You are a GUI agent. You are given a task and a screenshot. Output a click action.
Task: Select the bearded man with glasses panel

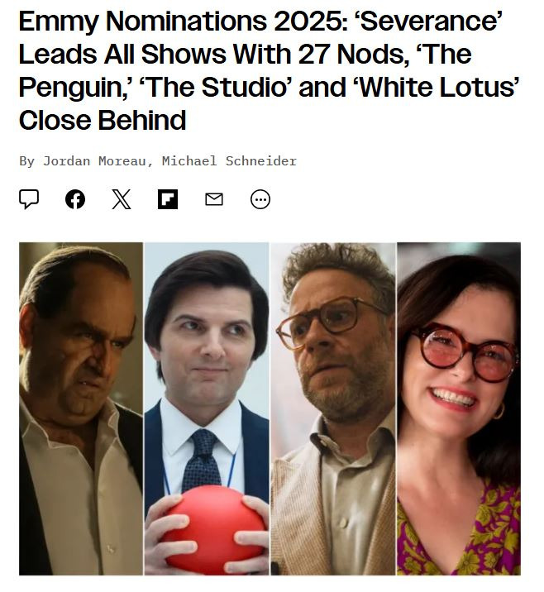tap(333, 408)
